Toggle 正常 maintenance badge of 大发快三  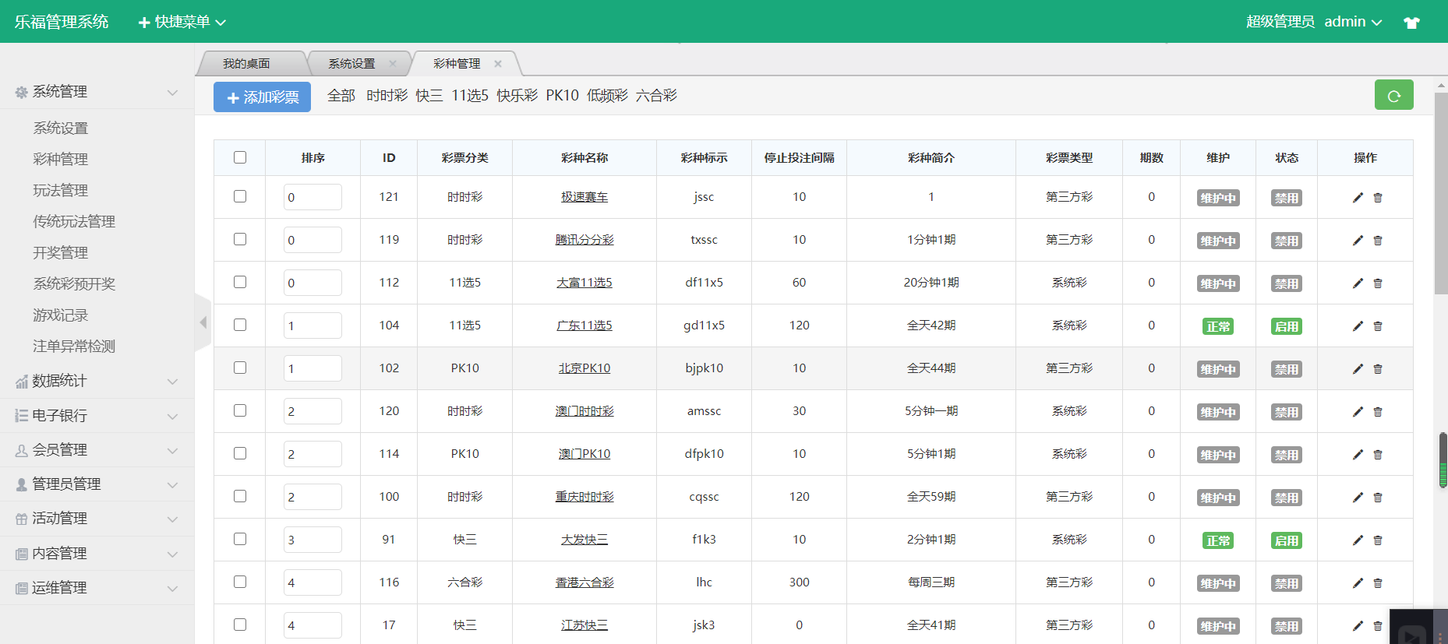pos(1218,540)
